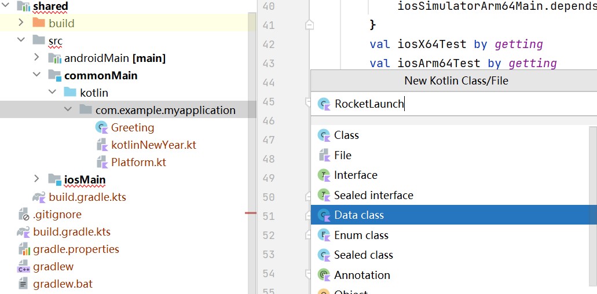This screenshot has width=597, height=294.
Task: Click the shared module folder icon
Action: click(x=24, y=6)
